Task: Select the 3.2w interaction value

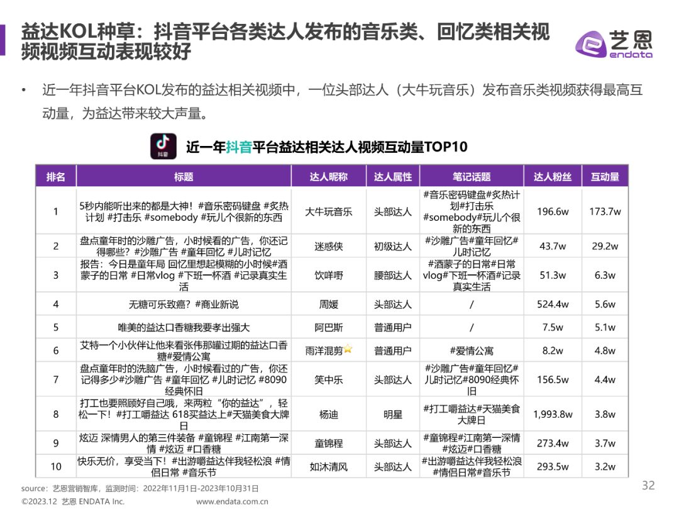Action: pos(605,467)
